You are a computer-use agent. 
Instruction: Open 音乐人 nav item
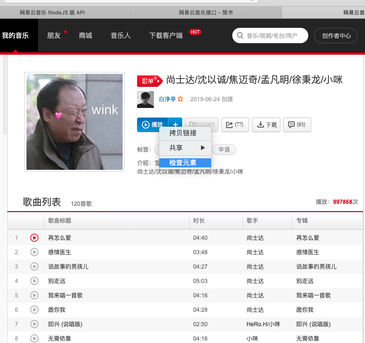click(121, 35)
